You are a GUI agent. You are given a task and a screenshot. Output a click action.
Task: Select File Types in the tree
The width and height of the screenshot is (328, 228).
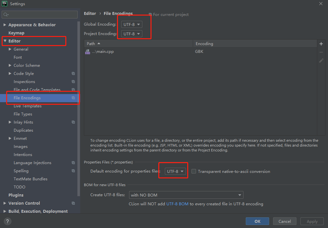pyautogui.click(x=23, y=114)
